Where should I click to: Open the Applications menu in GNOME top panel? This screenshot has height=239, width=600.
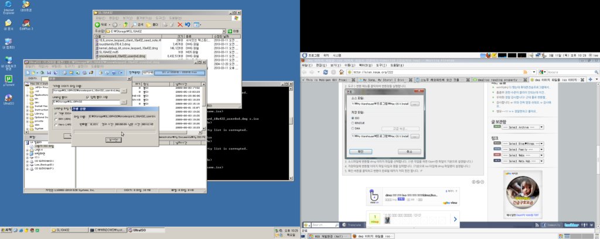[x=314, y=56]
